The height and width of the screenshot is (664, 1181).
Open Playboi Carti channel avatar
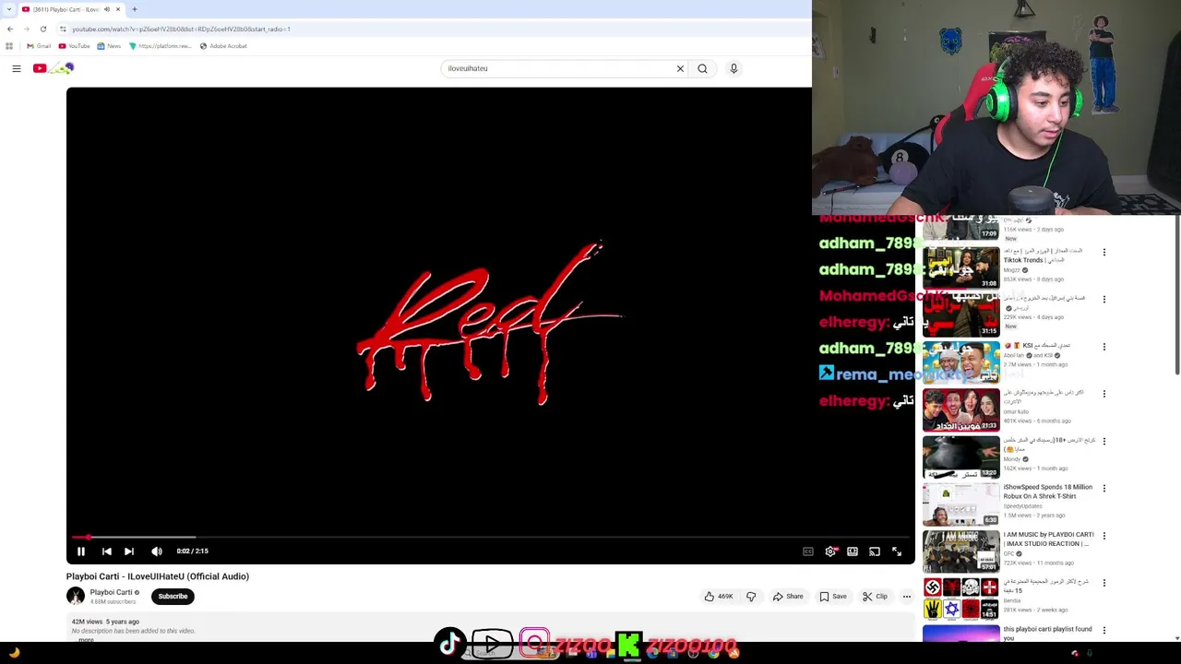(76, 597)
